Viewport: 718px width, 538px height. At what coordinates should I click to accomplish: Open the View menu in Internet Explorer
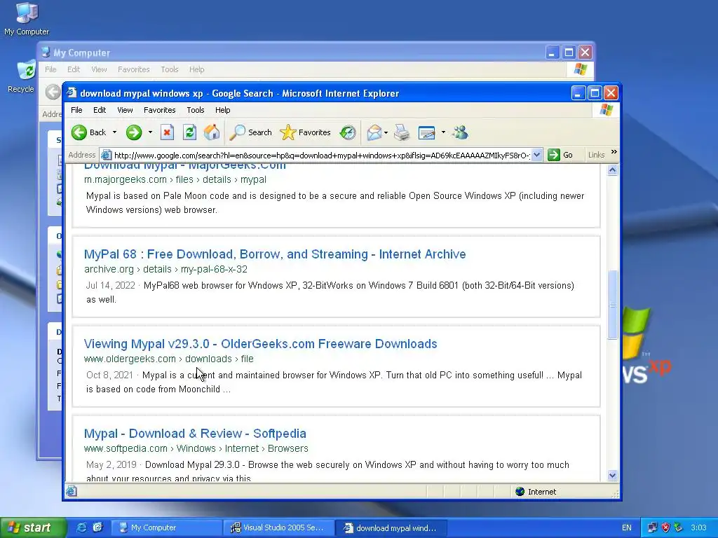point(125,110)
